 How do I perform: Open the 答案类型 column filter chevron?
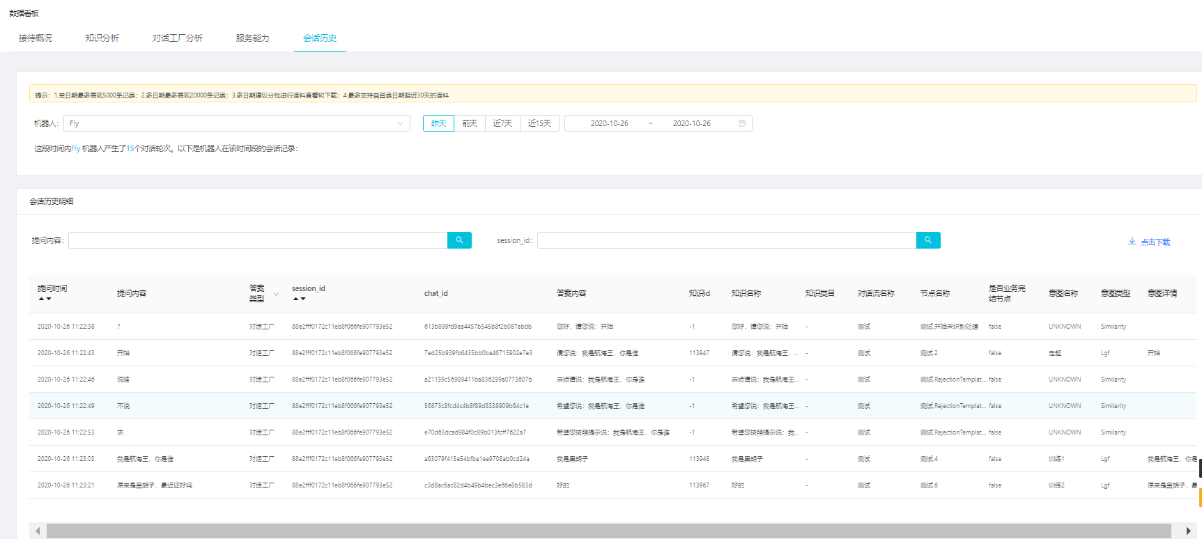pyautogui.click(x=276, y=294)
